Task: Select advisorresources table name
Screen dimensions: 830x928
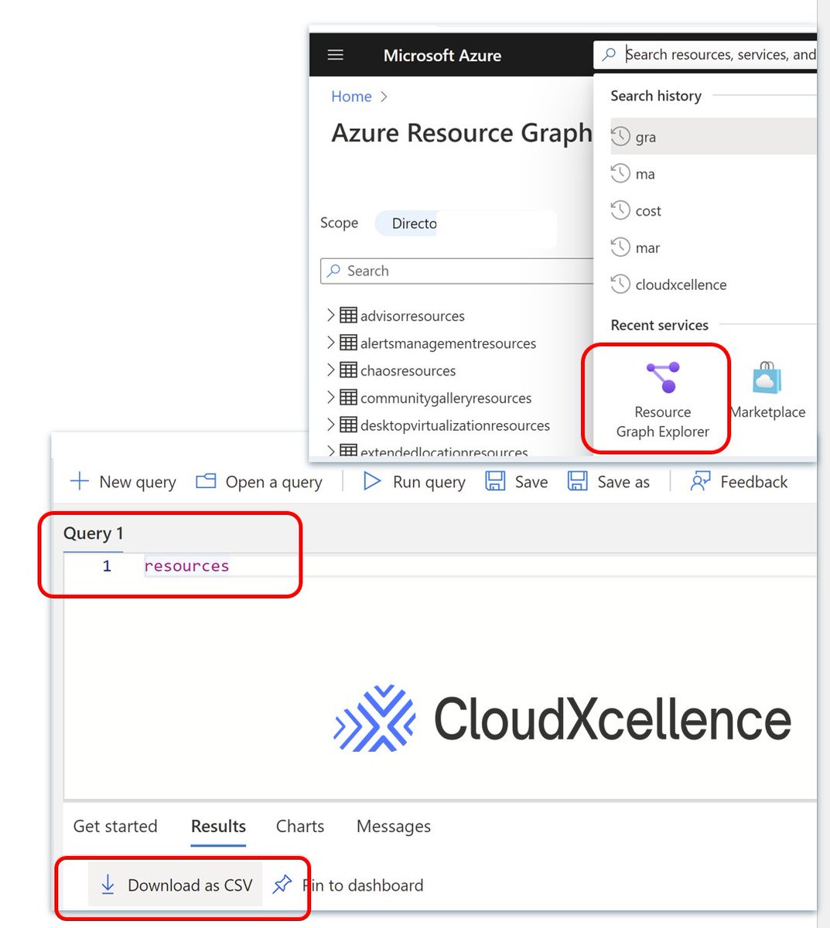Action: (x=412, y=316)
